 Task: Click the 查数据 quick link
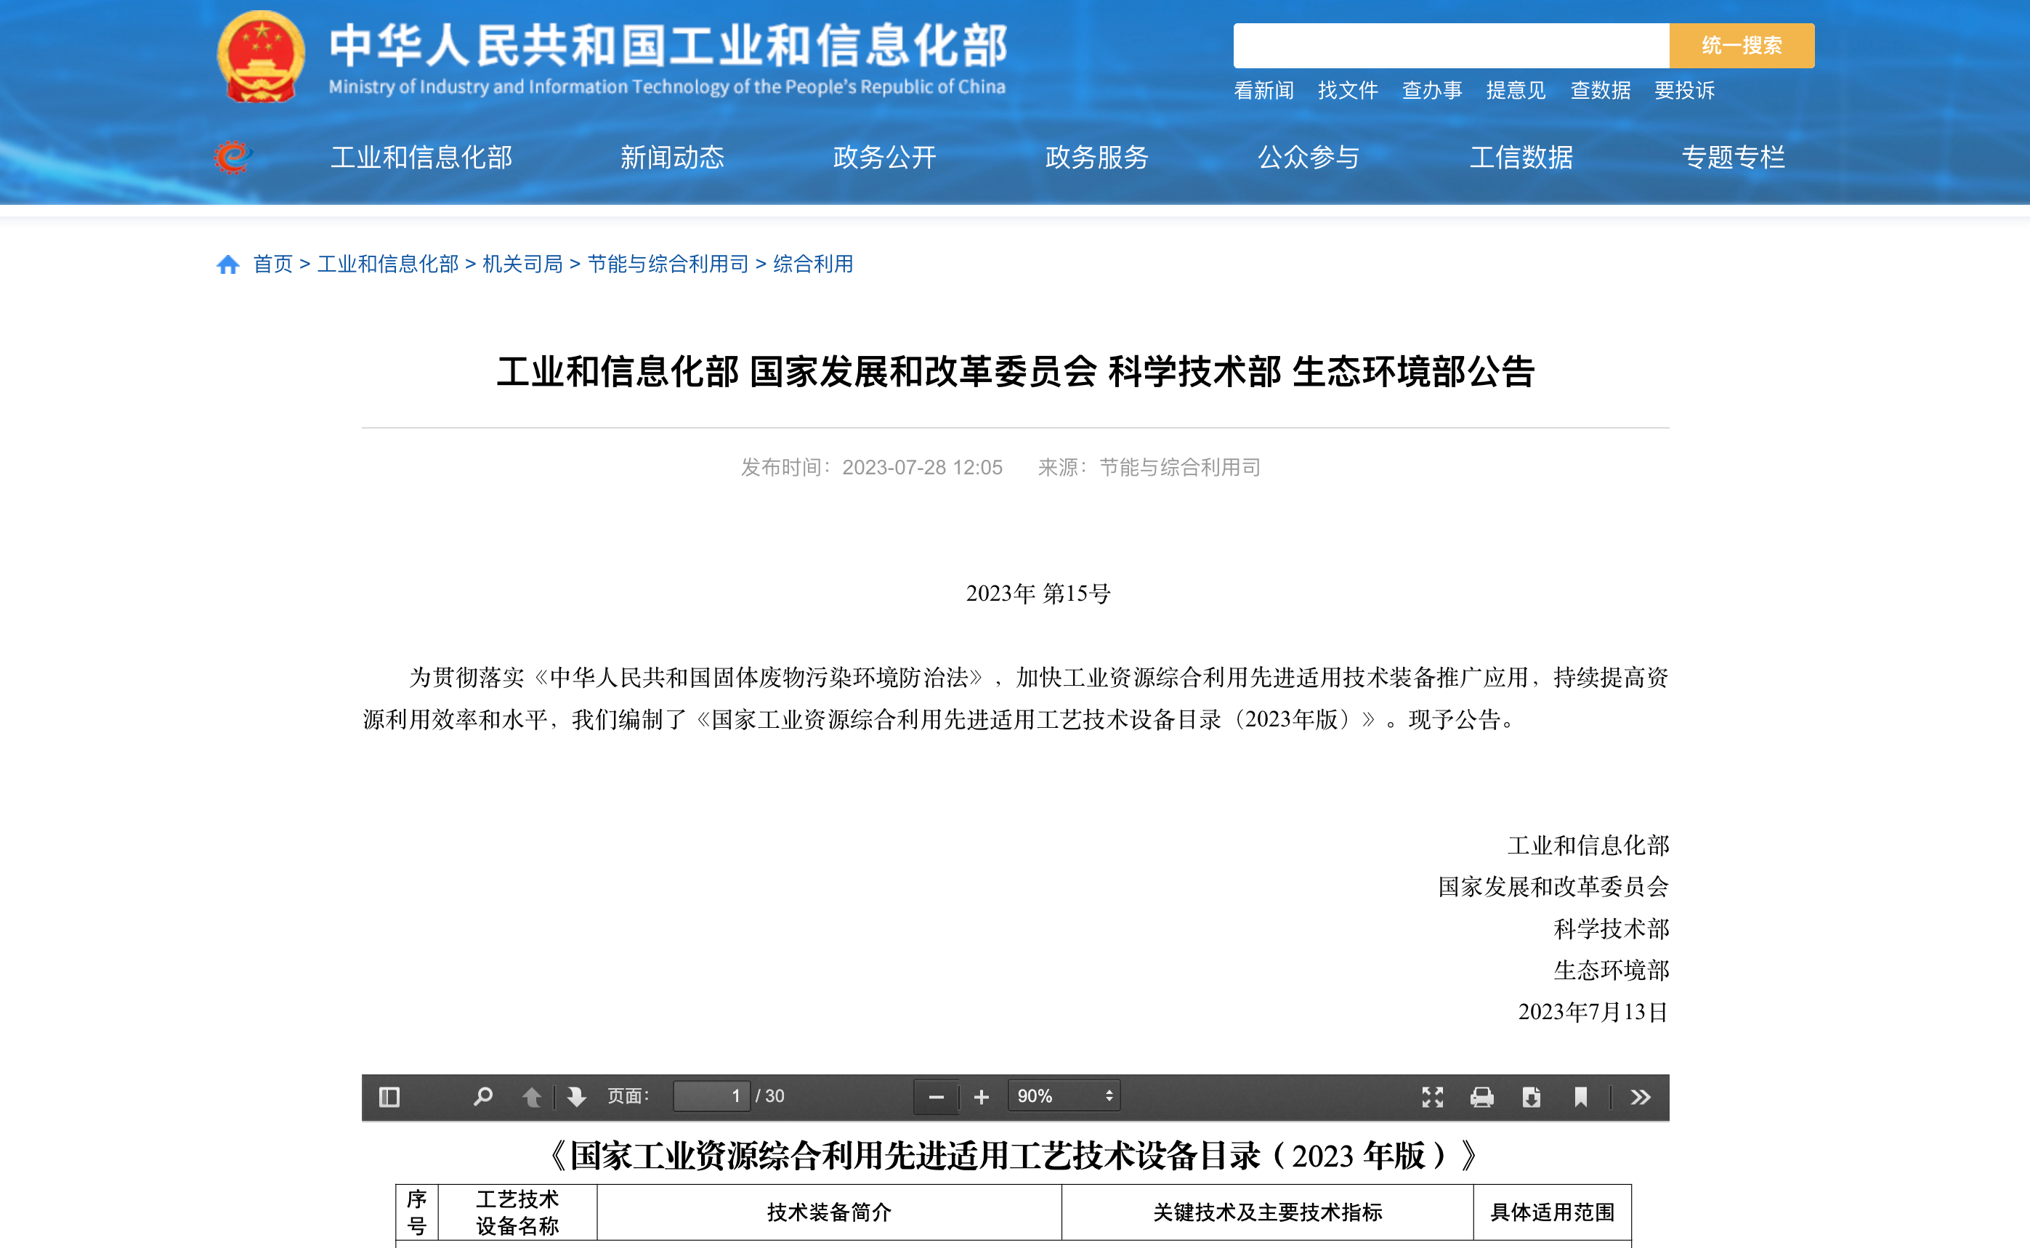point(1600,90)
